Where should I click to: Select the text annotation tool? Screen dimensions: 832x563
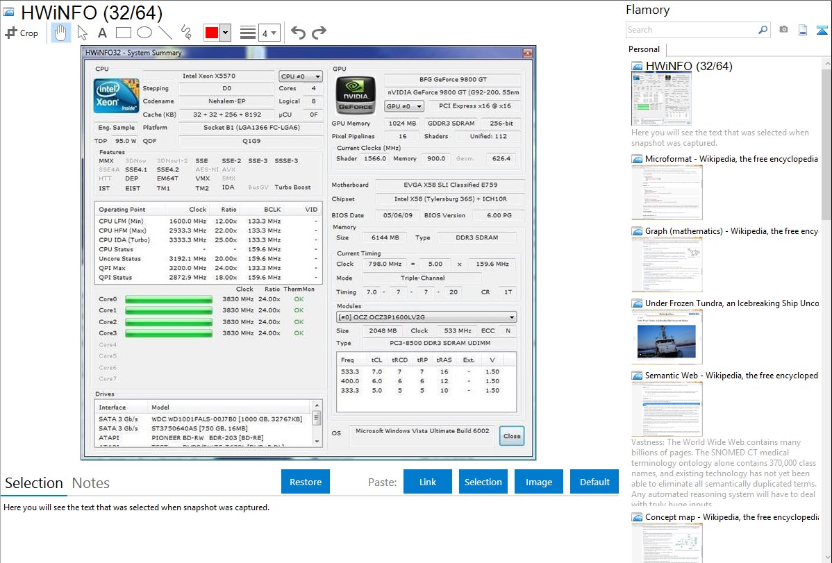pyautogui.click(x=102, y=33)
